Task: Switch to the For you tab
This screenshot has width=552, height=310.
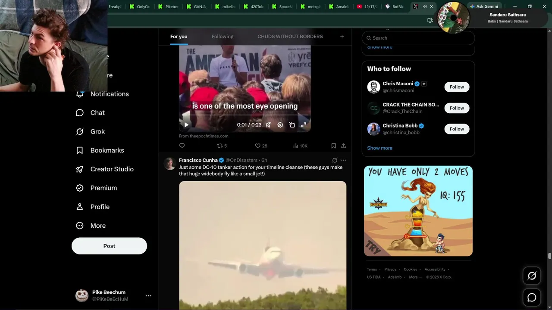Action: tap(179, 37)
